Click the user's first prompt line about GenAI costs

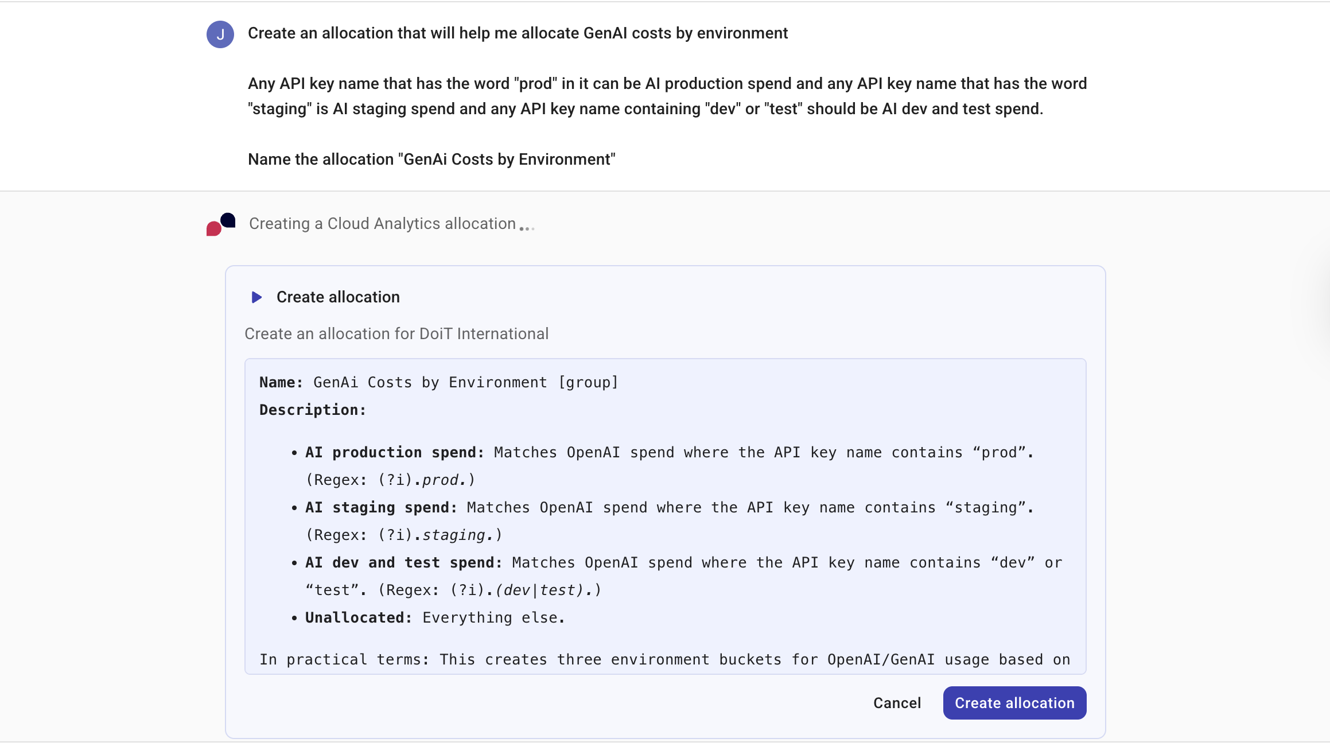tap(518, 33)
